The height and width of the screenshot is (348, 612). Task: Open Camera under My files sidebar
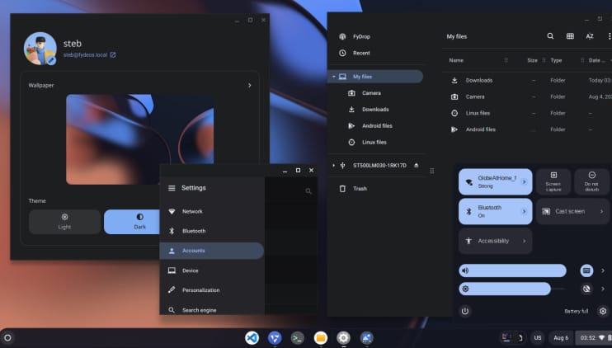371,93
